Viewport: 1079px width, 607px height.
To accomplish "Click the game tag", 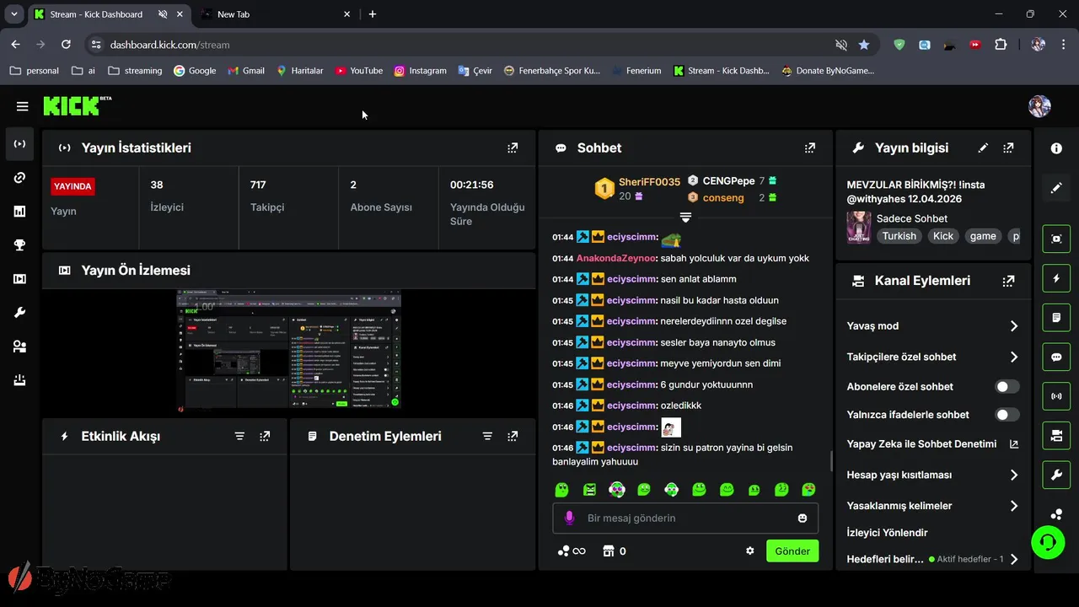I will (983, 236).
